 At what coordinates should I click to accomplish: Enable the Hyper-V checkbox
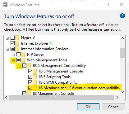coord(12,38)
